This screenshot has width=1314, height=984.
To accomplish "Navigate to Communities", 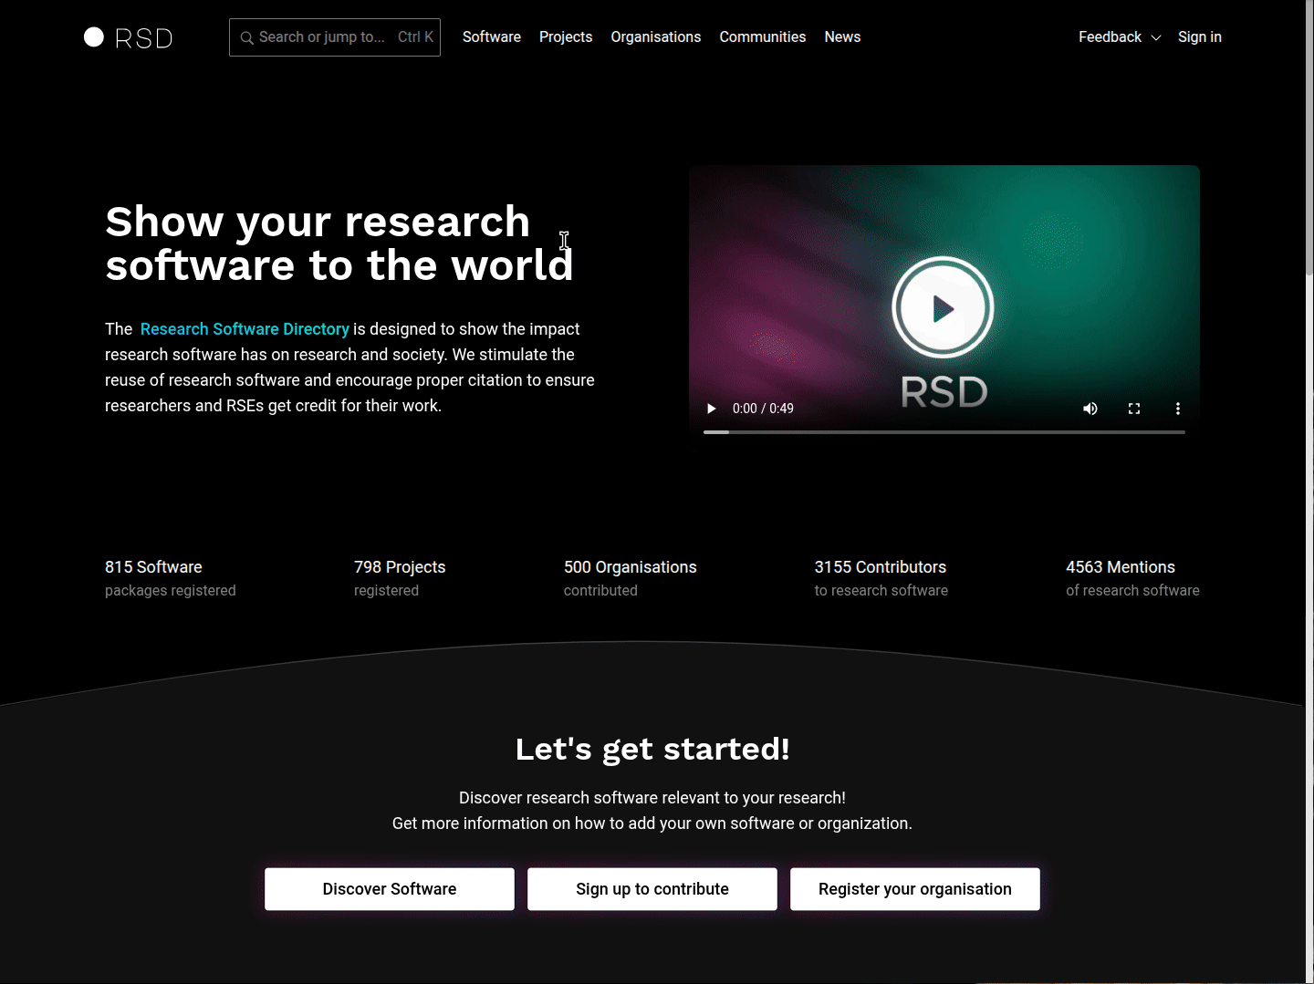I will (x=762, y=37).
